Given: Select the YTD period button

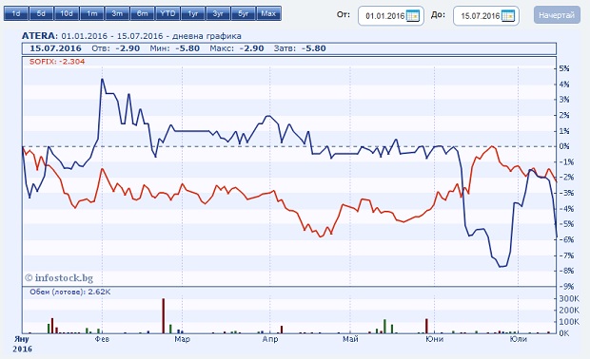Looking at the screenshot, I should pyautogui.click(x=167, y=13).
